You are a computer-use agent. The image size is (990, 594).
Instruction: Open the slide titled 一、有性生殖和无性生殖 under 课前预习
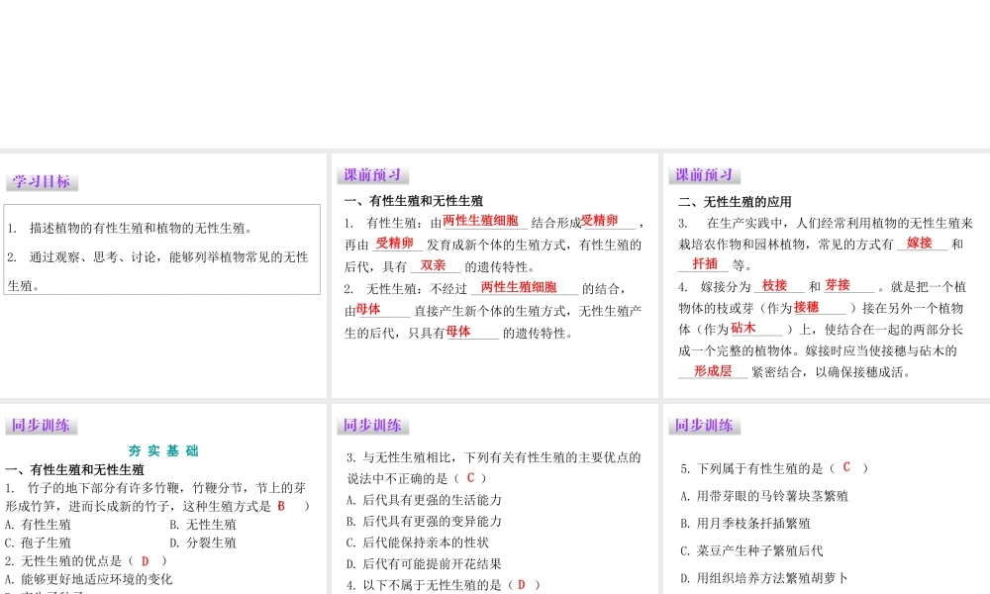click(x=494, y=276)
